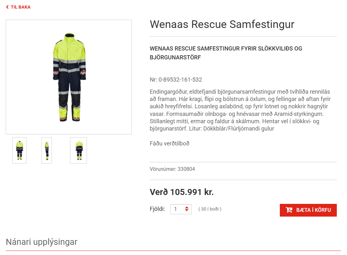Click the Nr: 0-89532-161-532 item number
Viewport: 347px width, 255px height.
[x=176, y=80]
